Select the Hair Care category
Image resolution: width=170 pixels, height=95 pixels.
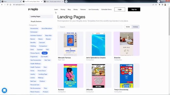(x=47, y=60)
